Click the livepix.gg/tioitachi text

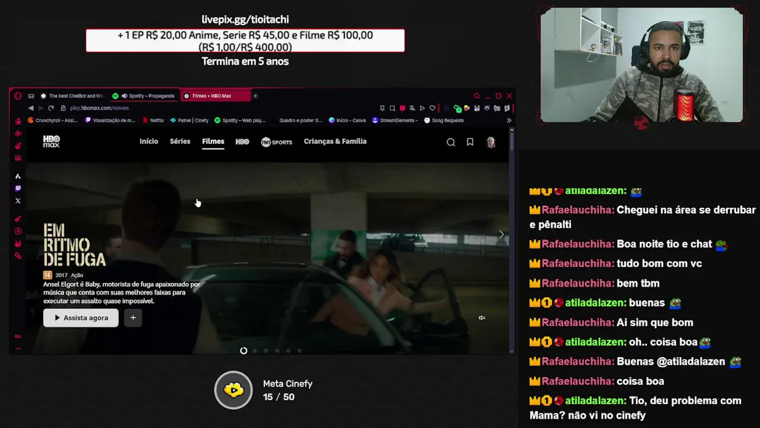[245, 20]
